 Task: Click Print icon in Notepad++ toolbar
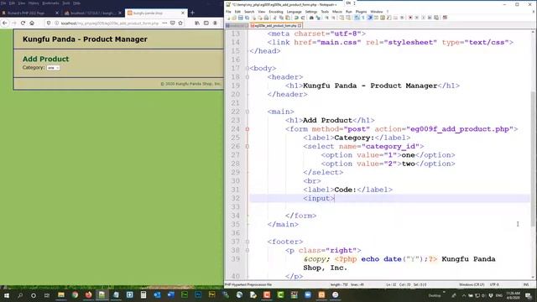(x=266, y=18)
